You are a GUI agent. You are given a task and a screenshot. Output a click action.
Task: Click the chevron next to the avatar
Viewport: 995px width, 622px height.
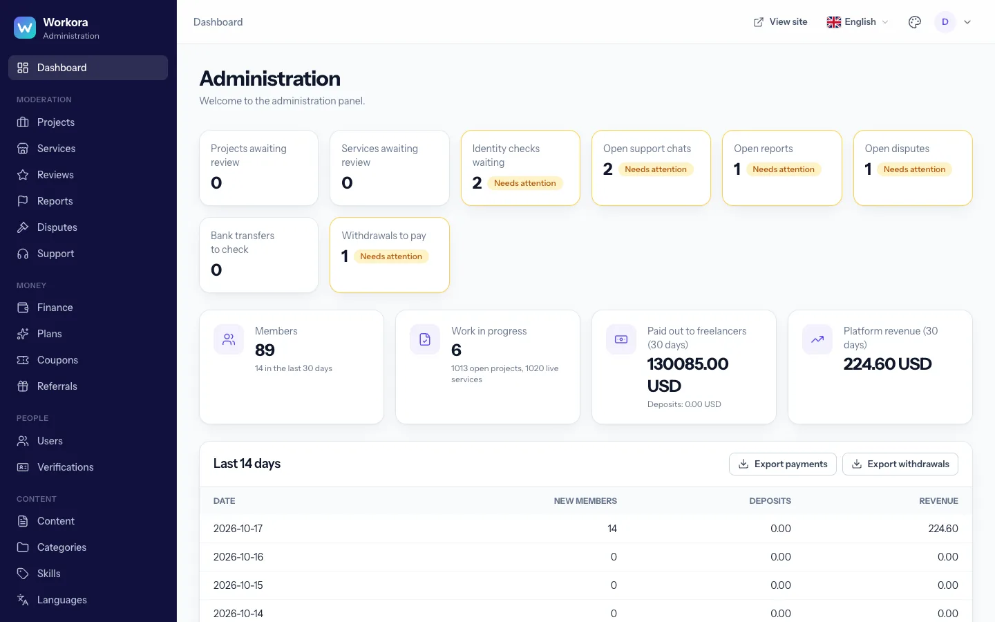967,22
